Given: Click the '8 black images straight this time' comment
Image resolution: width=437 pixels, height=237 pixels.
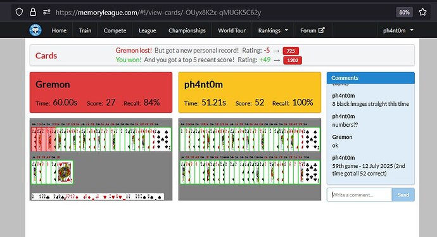Looking at the screenshot, I should [x=370, y=104].
